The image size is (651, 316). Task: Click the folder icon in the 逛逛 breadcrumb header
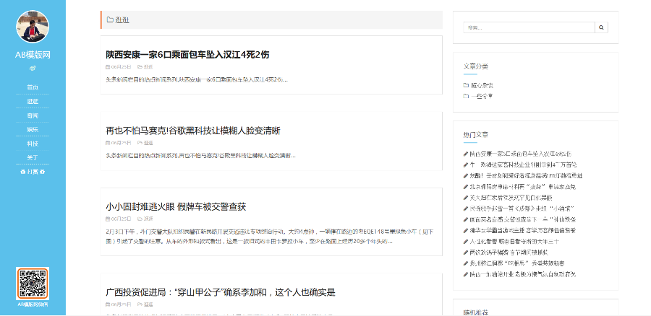click(110, 19)
